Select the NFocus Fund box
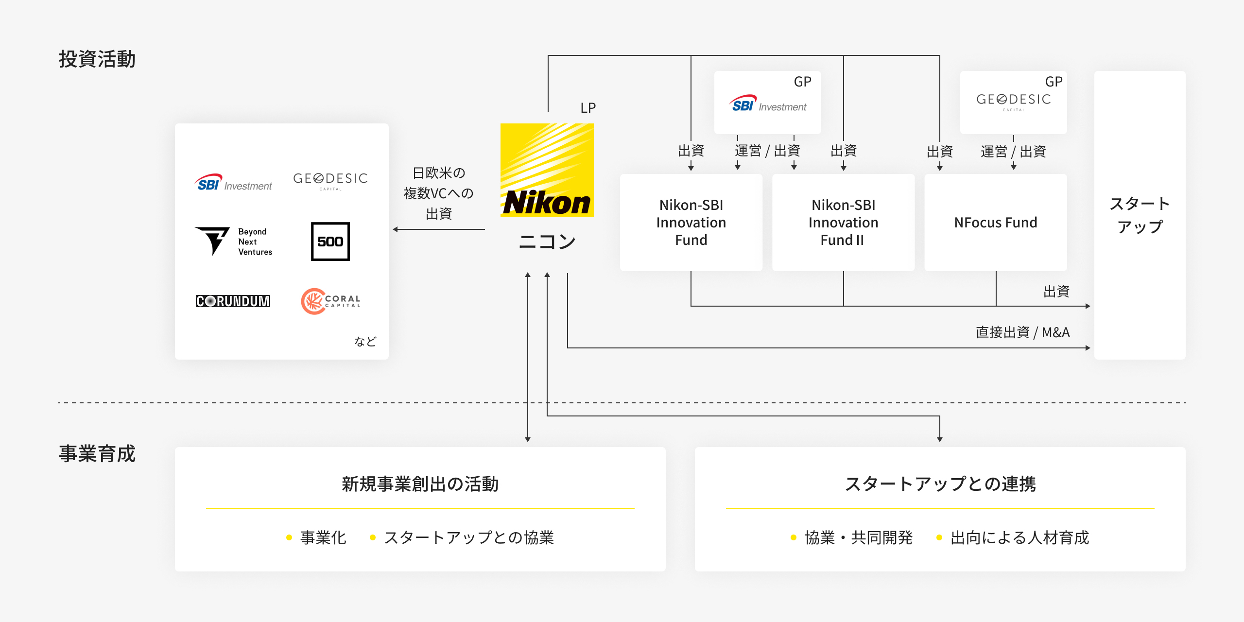 [x=996, y=223]
